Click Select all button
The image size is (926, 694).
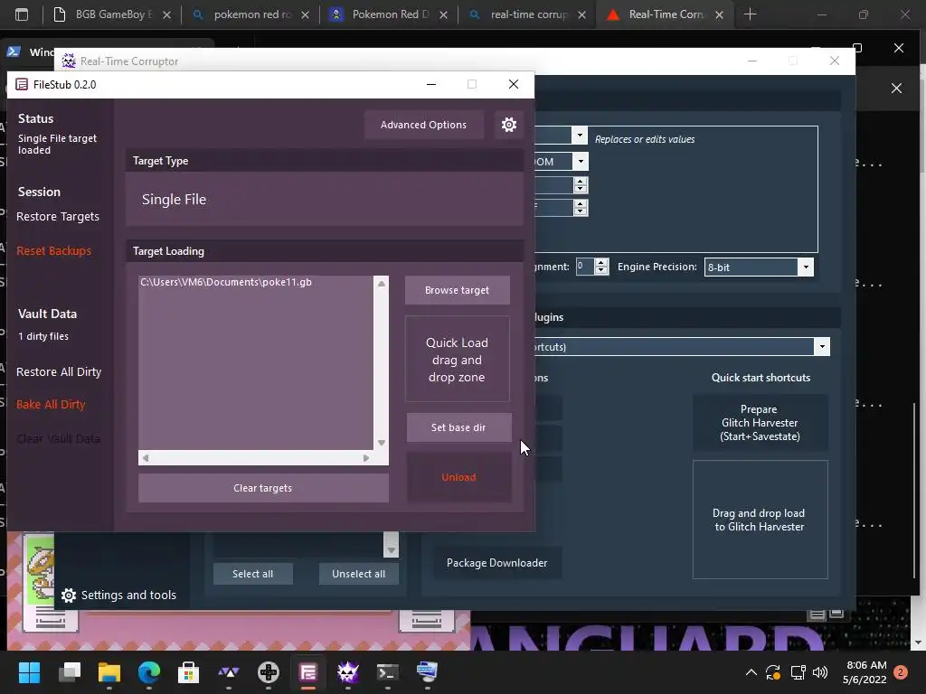(x=253, y=574)
